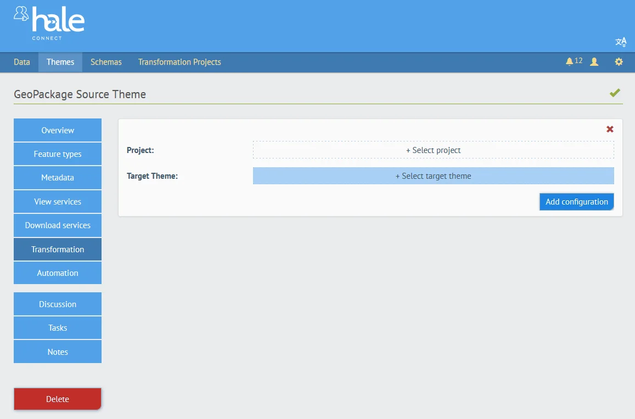The height and width of the screenshot is (419, 635).
Task: Click the Add configuration button
Action: tap(576, 201)
